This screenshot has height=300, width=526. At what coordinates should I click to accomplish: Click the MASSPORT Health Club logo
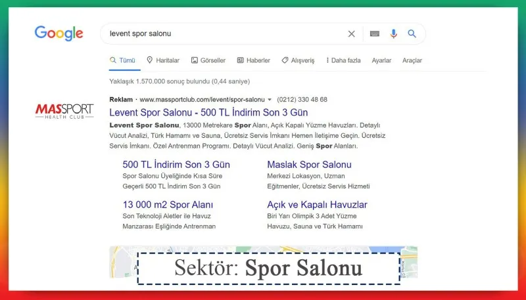(64, 111)
